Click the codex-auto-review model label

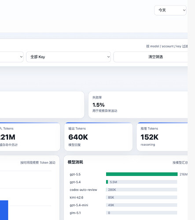pyautogui.click(x=83, y=190)
